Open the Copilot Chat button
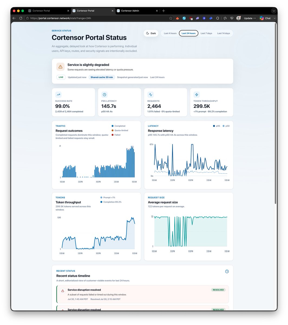This screenshot has width=288, height=325. (265, 18)
